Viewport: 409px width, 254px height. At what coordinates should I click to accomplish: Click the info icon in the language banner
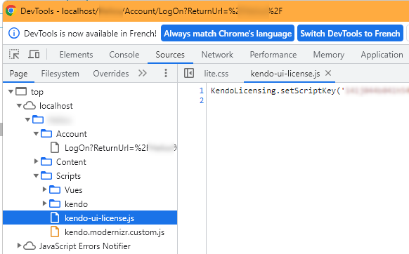click(14, 34)
